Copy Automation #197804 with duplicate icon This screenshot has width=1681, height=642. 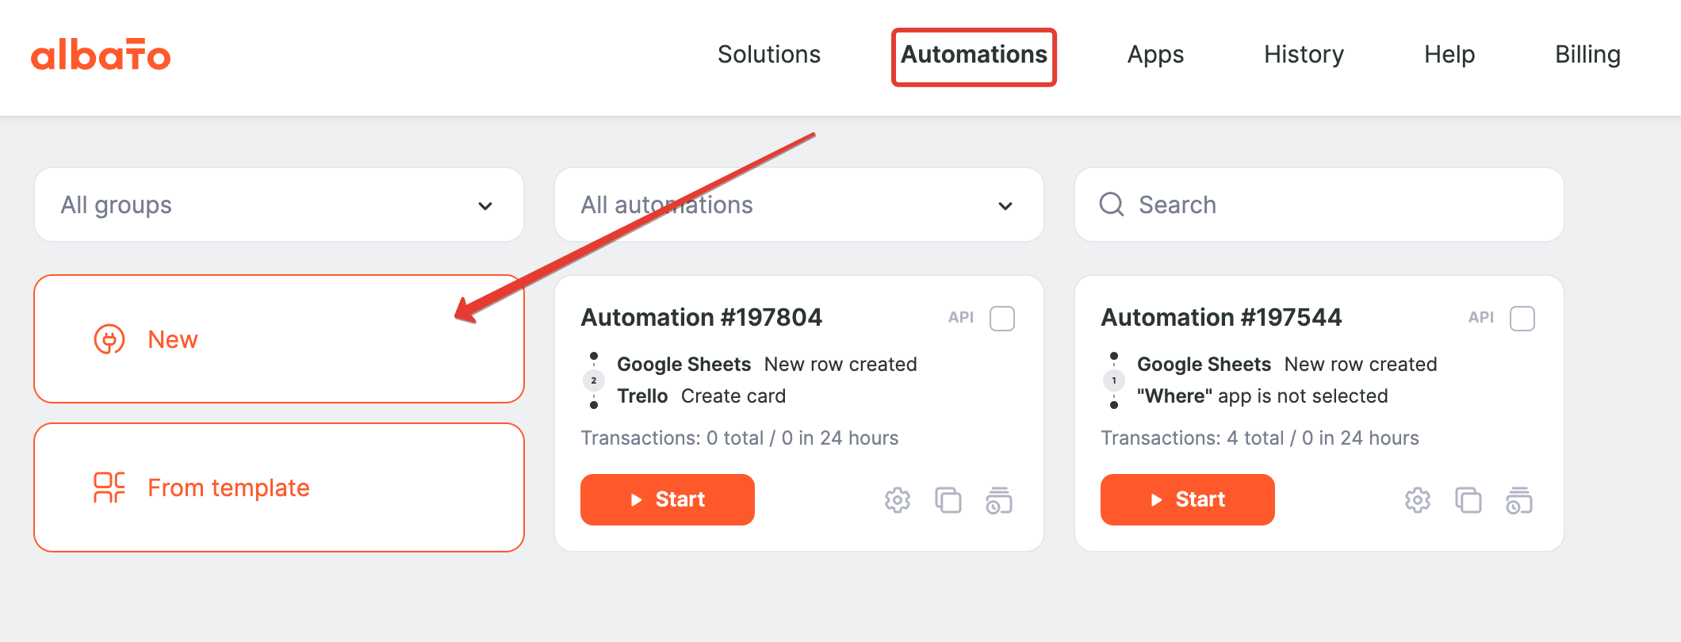948,500
